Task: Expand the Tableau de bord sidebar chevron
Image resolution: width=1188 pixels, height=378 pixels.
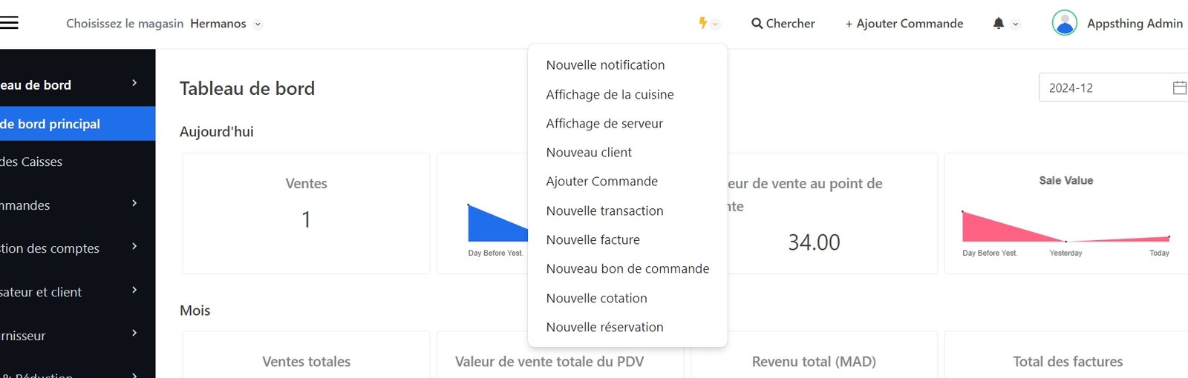Action: [134, 83]
